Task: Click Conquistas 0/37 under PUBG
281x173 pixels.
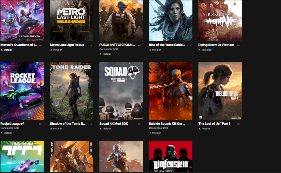Action: click(x=109, y=49)
